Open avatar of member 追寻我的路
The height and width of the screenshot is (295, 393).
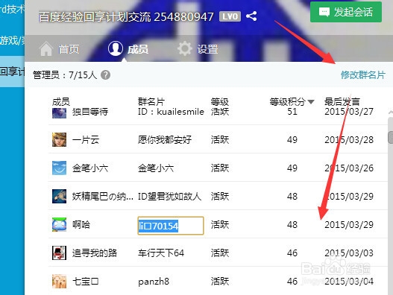tap(59, 253)
